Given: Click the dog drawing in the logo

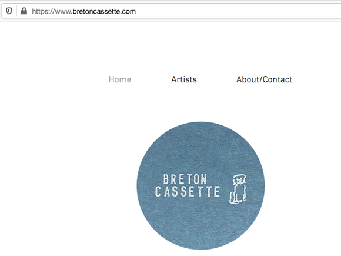Looking at the screenshot, I should coord(238,189).
